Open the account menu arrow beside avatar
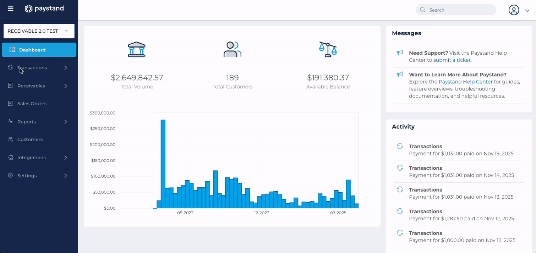The width and height of the screenshot is (536, 253). [527, 11]
